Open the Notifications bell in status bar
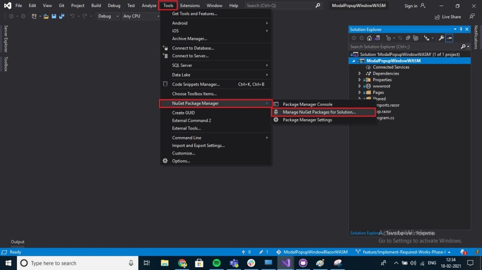The width and height of the screenshot is (482, 270). pos(463,252)
